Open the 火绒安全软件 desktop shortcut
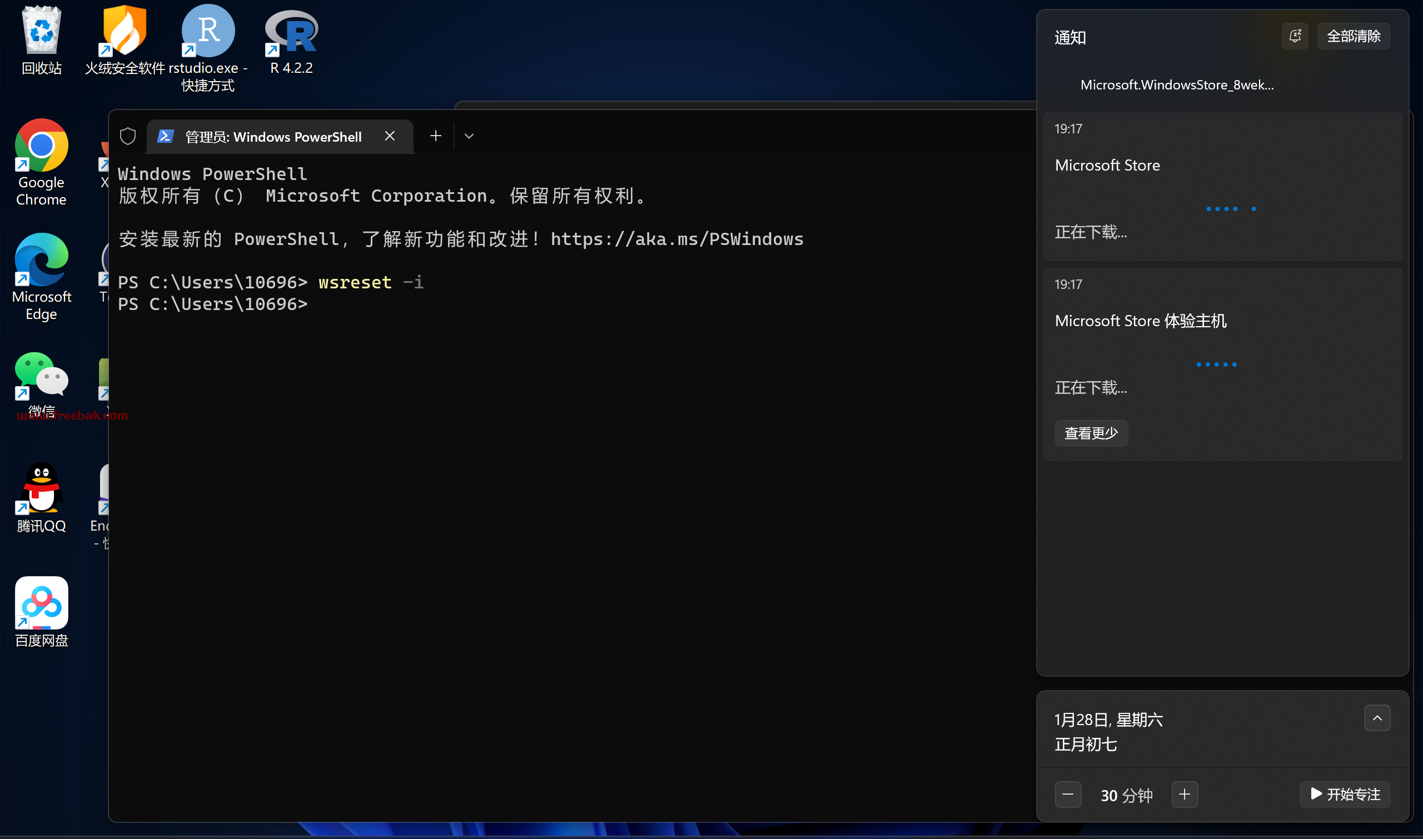1423x839 pixels. click(125, 39)
